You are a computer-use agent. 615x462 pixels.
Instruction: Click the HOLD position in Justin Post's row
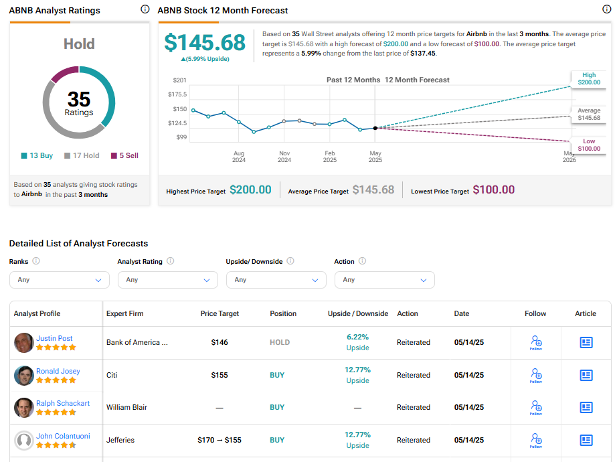tap(280, 342)
